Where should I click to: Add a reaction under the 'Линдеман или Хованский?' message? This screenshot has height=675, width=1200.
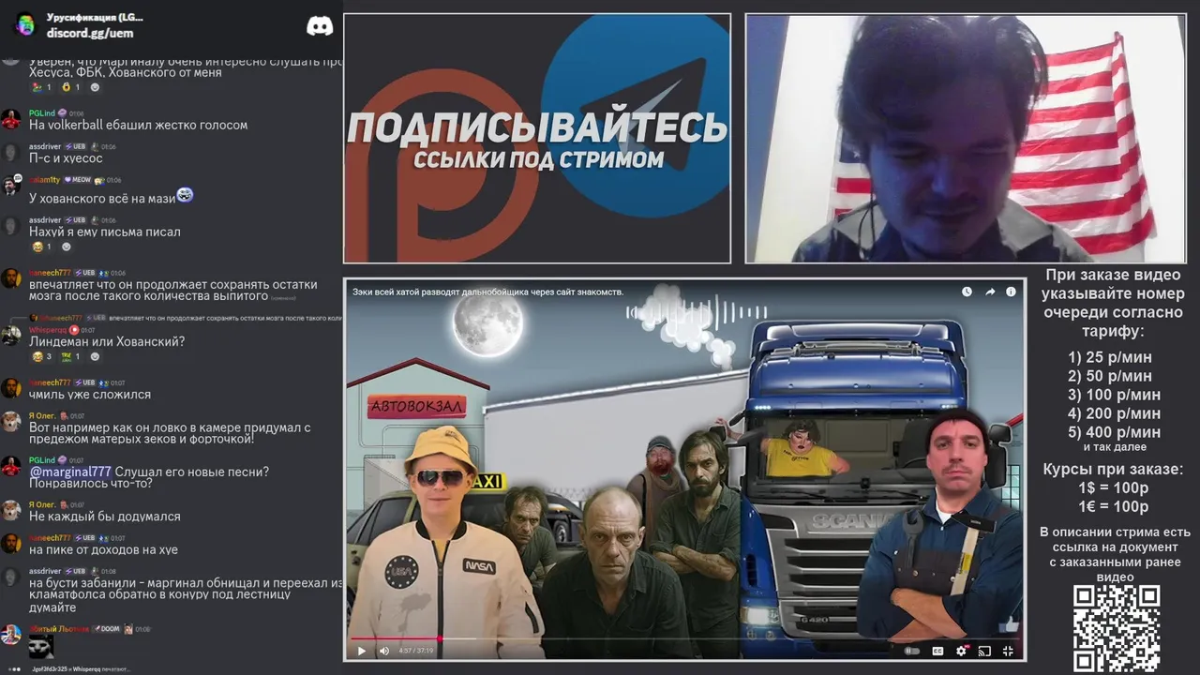click(x=95, y=356)
